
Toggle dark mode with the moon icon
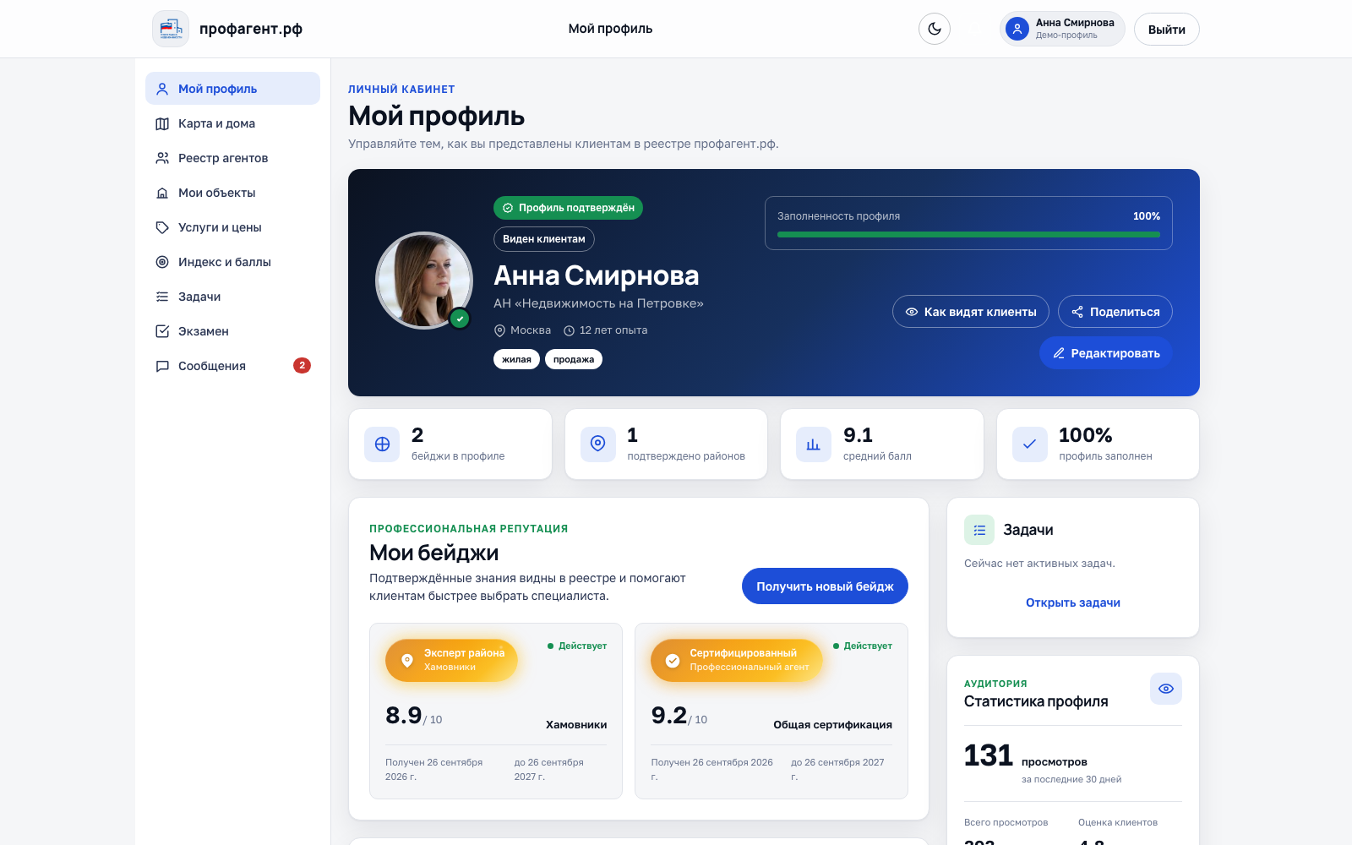pyautogui.click(x=935, y=29)
